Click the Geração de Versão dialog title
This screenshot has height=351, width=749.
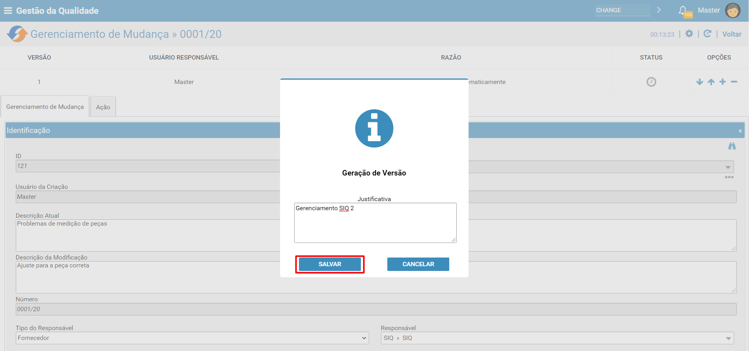pyautogui.click(x=374, y=173)
